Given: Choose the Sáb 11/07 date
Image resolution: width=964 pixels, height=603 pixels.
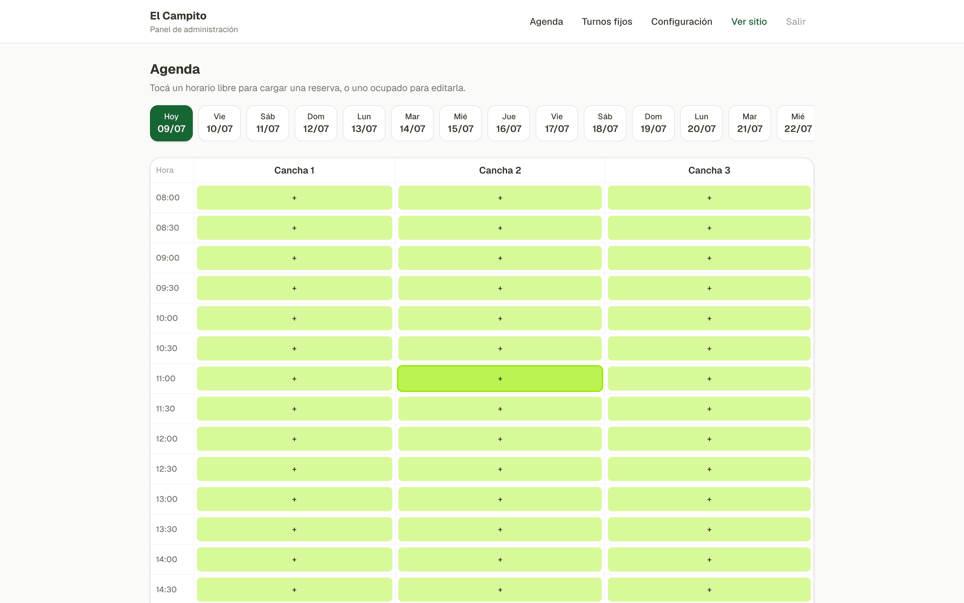Looking at the screenshot, I should pos(268,123).
